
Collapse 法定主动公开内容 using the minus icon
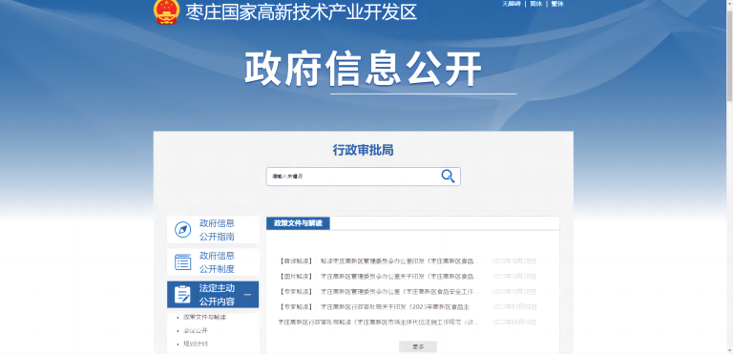[x=248, y=295]
